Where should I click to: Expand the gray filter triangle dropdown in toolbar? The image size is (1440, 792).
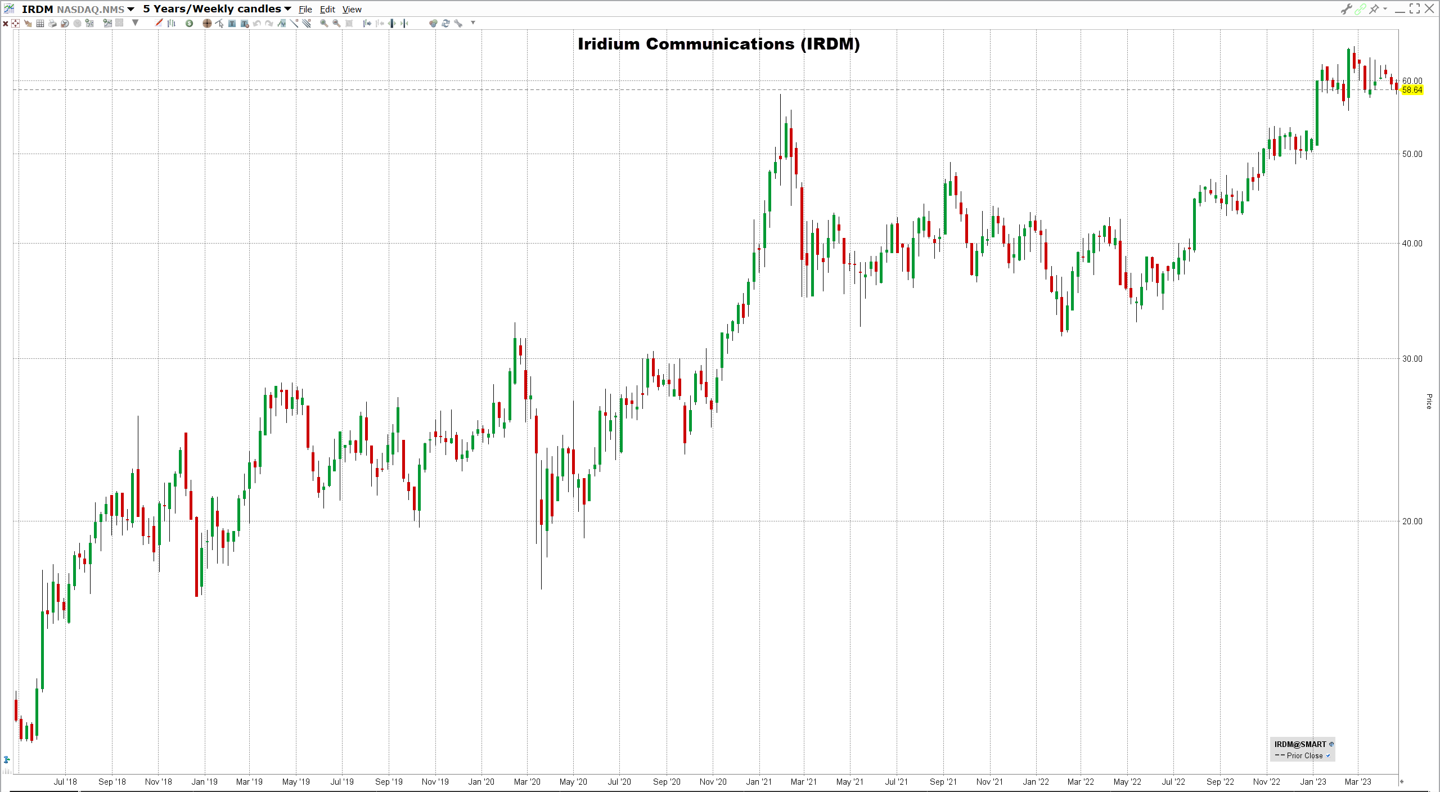[135, 22]
